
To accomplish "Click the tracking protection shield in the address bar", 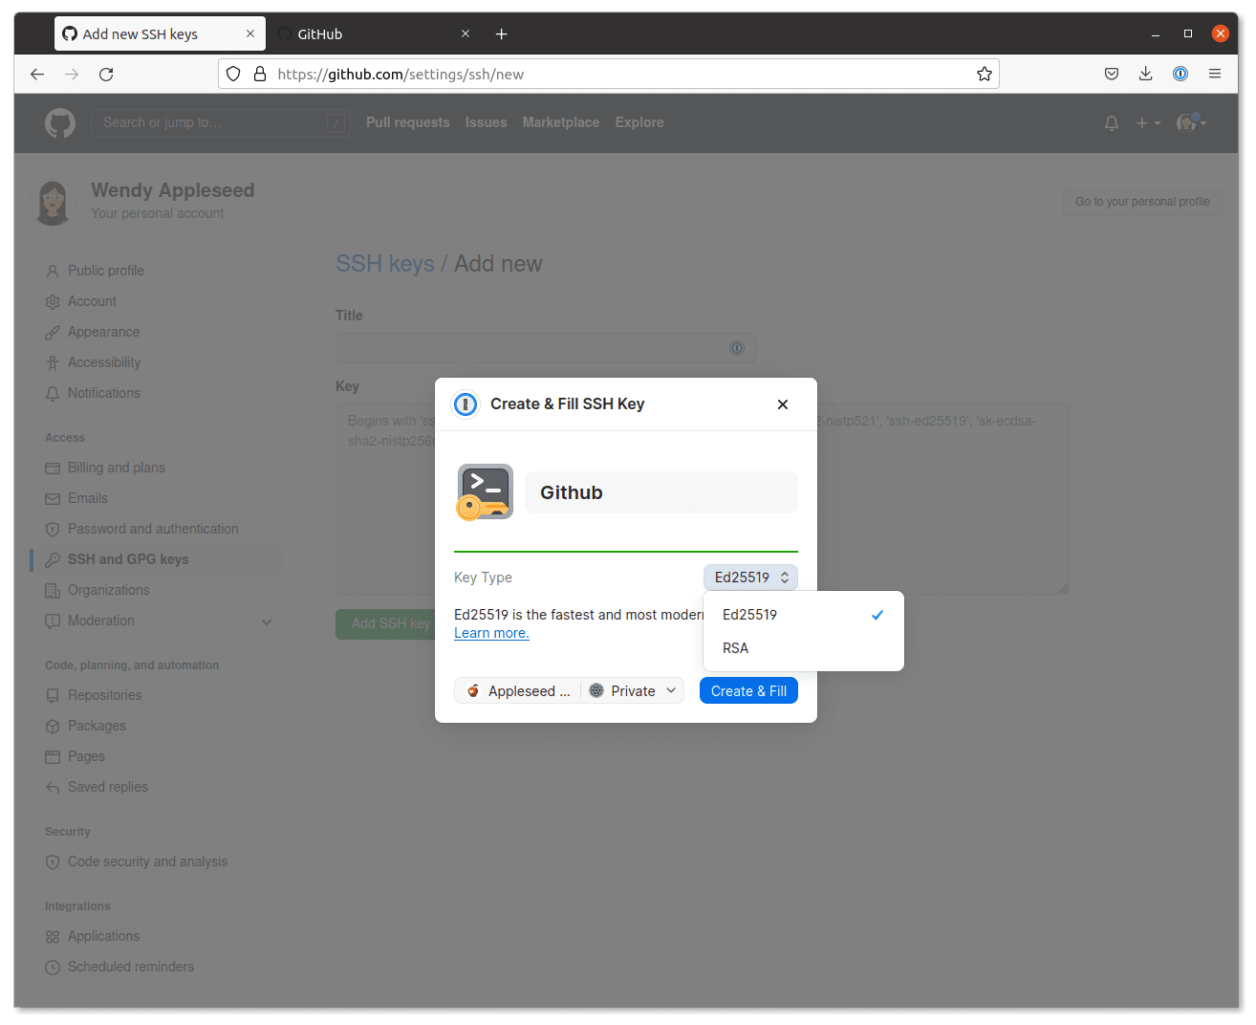I will tap(232, 74).
